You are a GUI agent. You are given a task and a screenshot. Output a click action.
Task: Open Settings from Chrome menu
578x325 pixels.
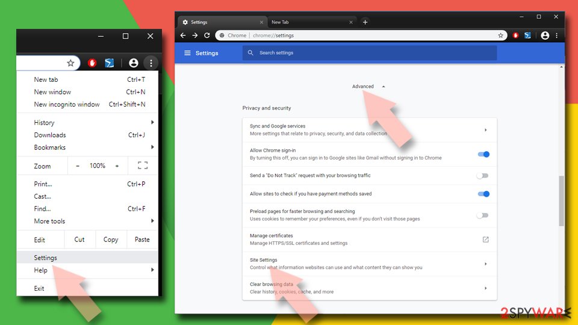(87, 258)
